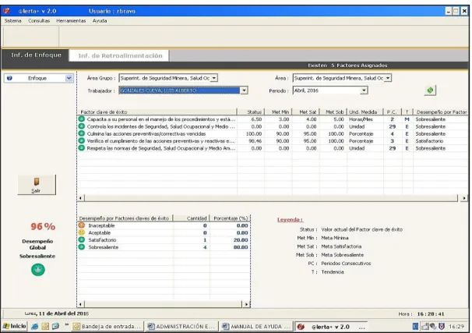Switch to Inf. de Retroalimentación tab
The image size is (472, 333).
tap(120, 55)
